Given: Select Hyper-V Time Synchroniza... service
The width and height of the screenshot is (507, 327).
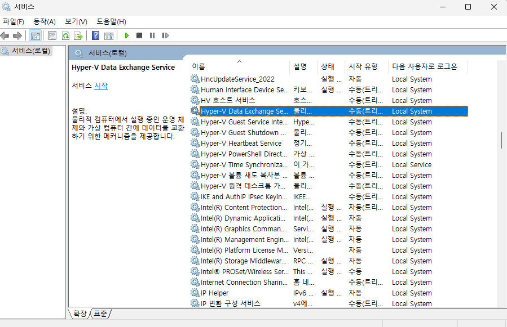Looking at the screenshot, I should coord(244,165).
